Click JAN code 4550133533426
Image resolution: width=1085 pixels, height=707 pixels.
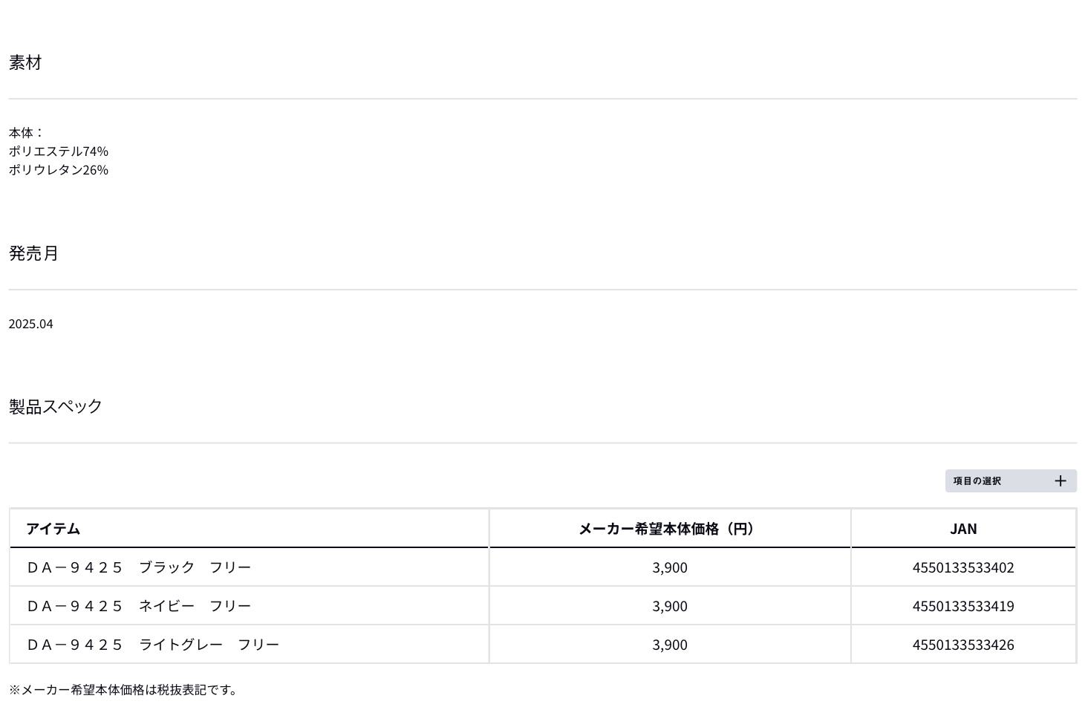(963, 645)
